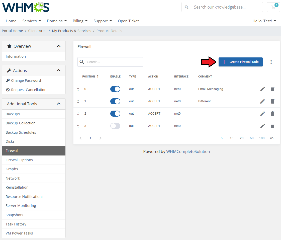Screen dimensions: 281x240
Task: Open Snapshots from the sidebar
Action: [34, 215]
